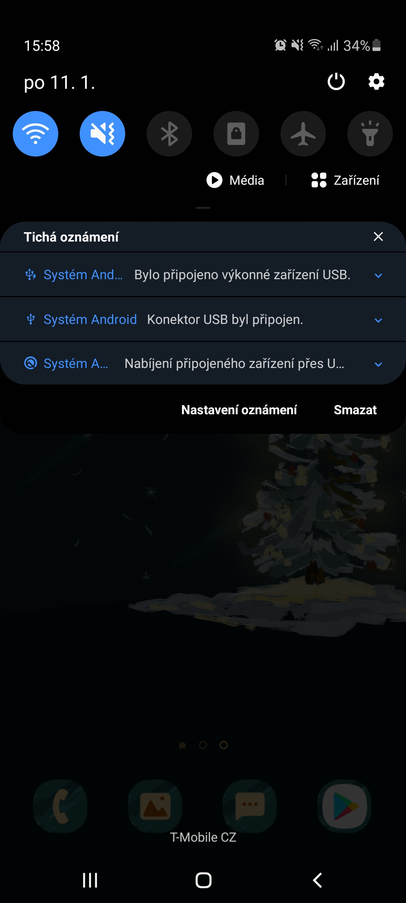The image size is (406, 903).
Task: Tap Smazat to clear notifications
Action: [x=355, y=410]
